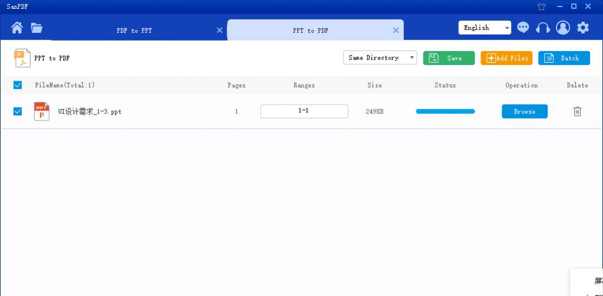Click the Ranges field showing 1-1
The image size is (603, 296).
pos(304,111)
